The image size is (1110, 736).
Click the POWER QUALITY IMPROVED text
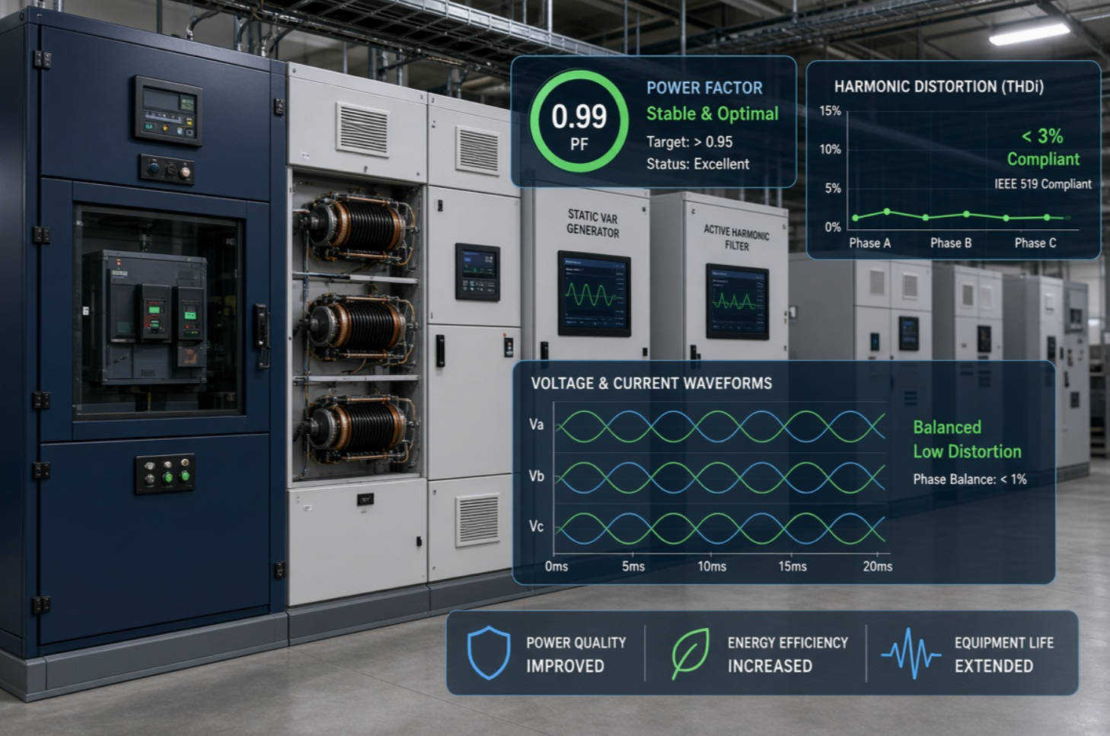click(576, 655)
